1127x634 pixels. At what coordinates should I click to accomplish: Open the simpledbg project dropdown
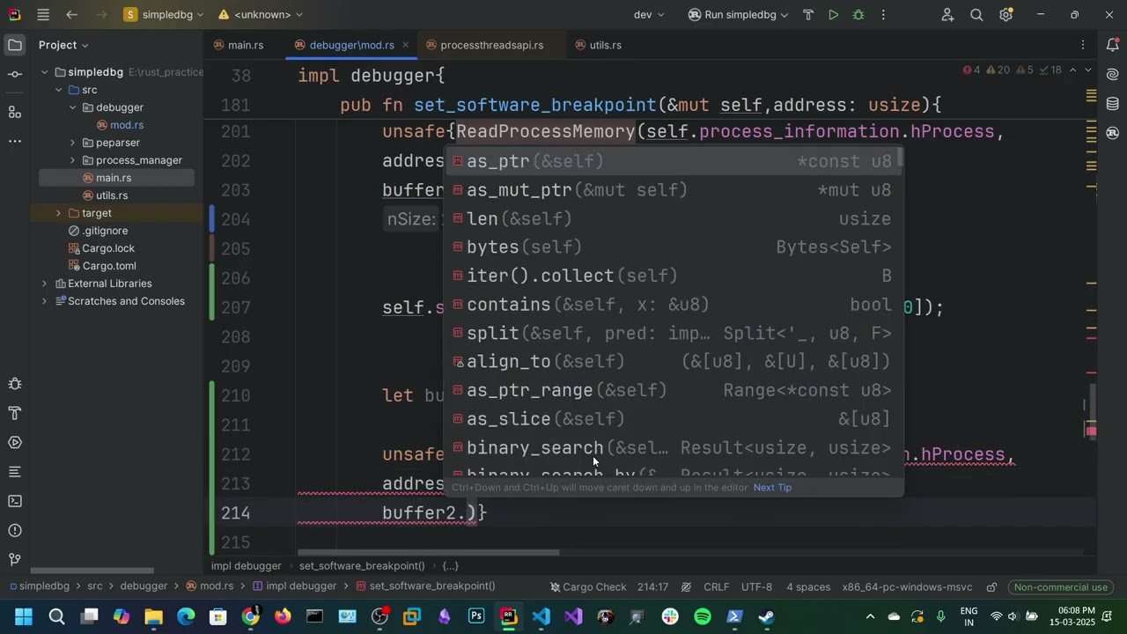tap(164, 15)
